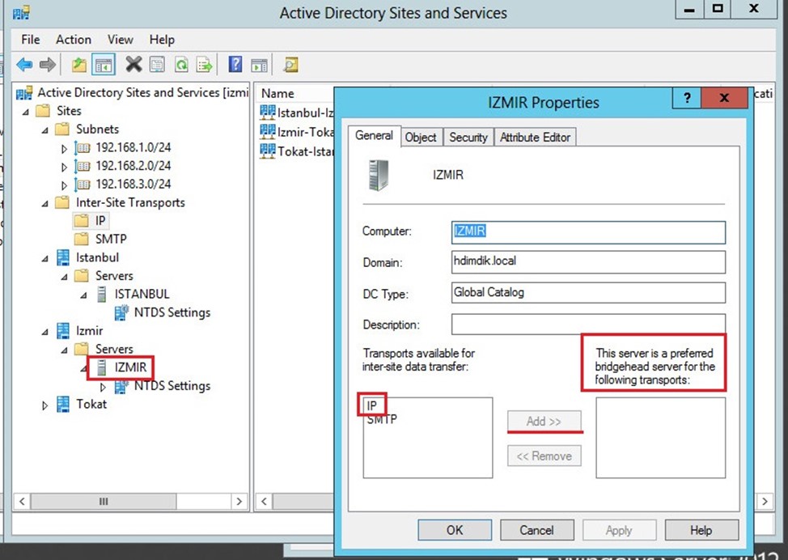Collapse the Subnets node
This screenshot has width=788, height=560.
45,130
